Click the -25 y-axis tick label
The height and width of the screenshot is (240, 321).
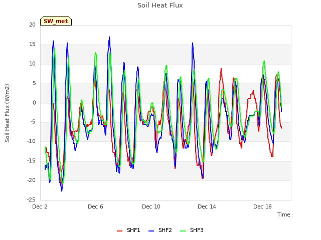32,199
